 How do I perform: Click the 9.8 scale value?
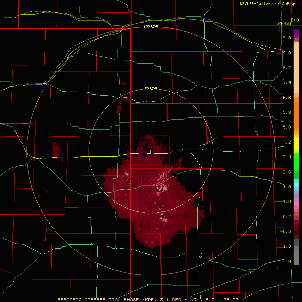287,38
